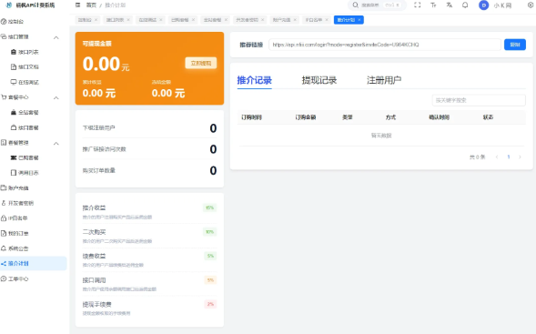Go to next page arrow in pagination
Viewport: 536px width, 334px height.
pos(520,157)
